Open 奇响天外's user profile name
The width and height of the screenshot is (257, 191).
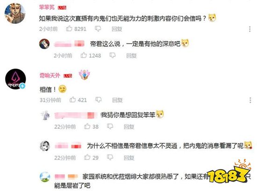pyautogui.click(x=50, y=75)
